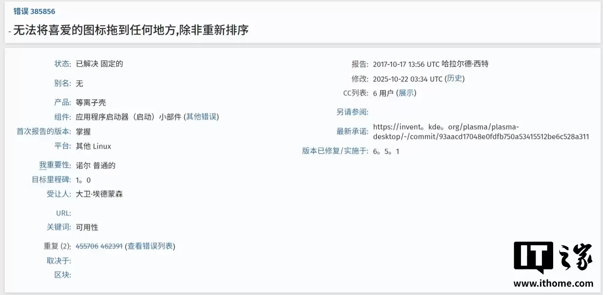This screenshot has width=603, height=295.
Task: Click the 状态 field label
Action: pos(62,64)
